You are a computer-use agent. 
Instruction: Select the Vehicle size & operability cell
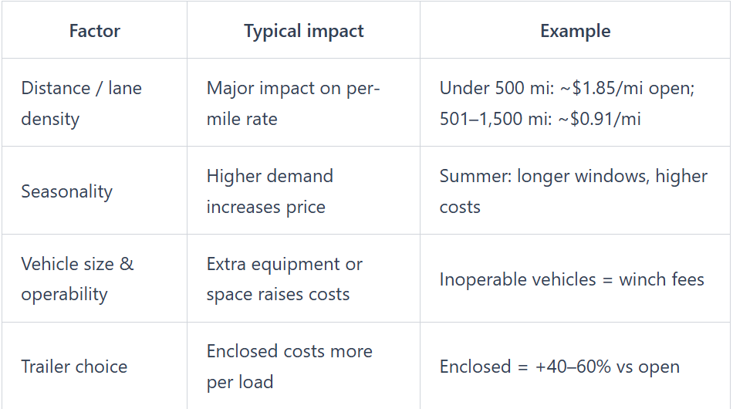click(x=77, y=279)
